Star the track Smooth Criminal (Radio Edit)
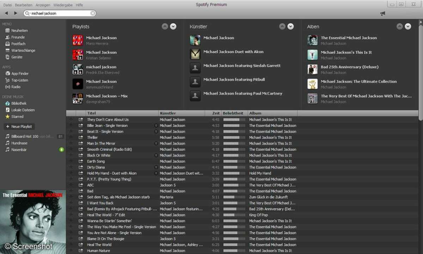 pyautogui.click(x=71, y=150)
